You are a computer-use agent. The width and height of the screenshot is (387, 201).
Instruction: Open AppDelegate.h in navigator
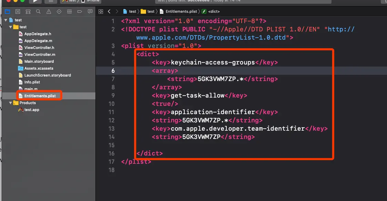click(38, 34)
